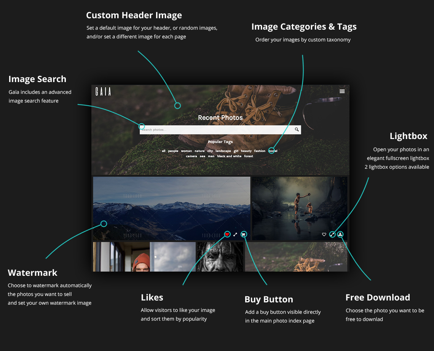Open the man in orange beanie photo
This screenshot has height=351, width=434.
(x=121, y=257)
